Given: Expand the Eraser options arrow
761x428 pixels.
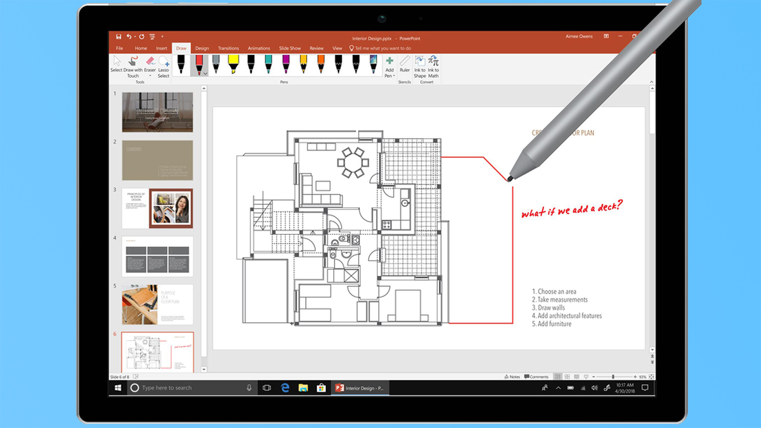Looking at the screenshot, I should (150, 76).
